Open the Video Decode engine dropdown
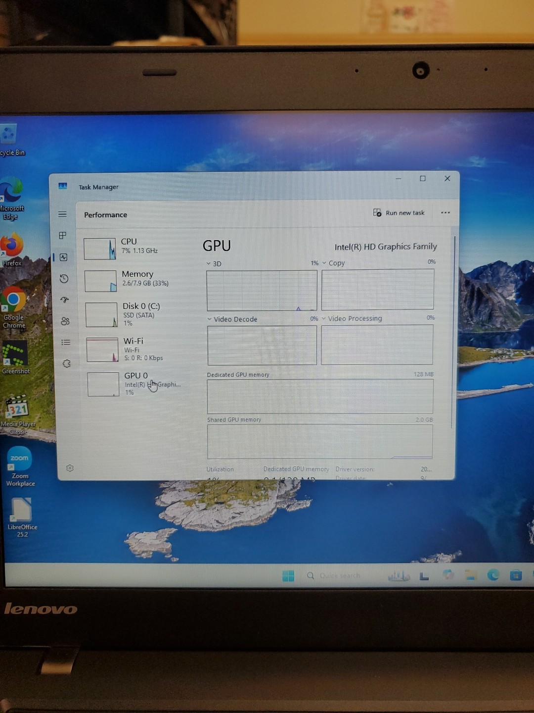 click(x=232, y=319)
